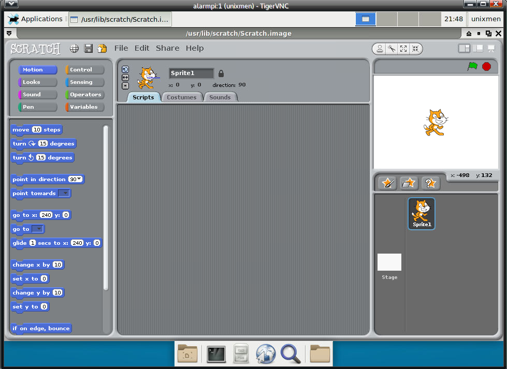Get a surprise sprite
The height and width of the screenshot is (369, 507).
click(430, 184)
